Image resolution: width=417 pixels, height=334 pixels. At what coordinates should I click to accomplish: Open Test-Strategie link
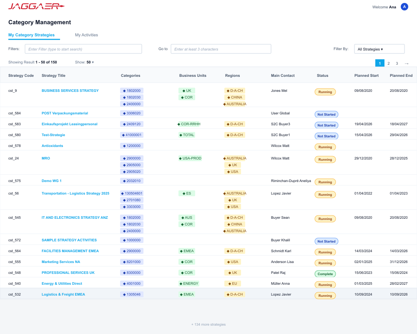53,135
